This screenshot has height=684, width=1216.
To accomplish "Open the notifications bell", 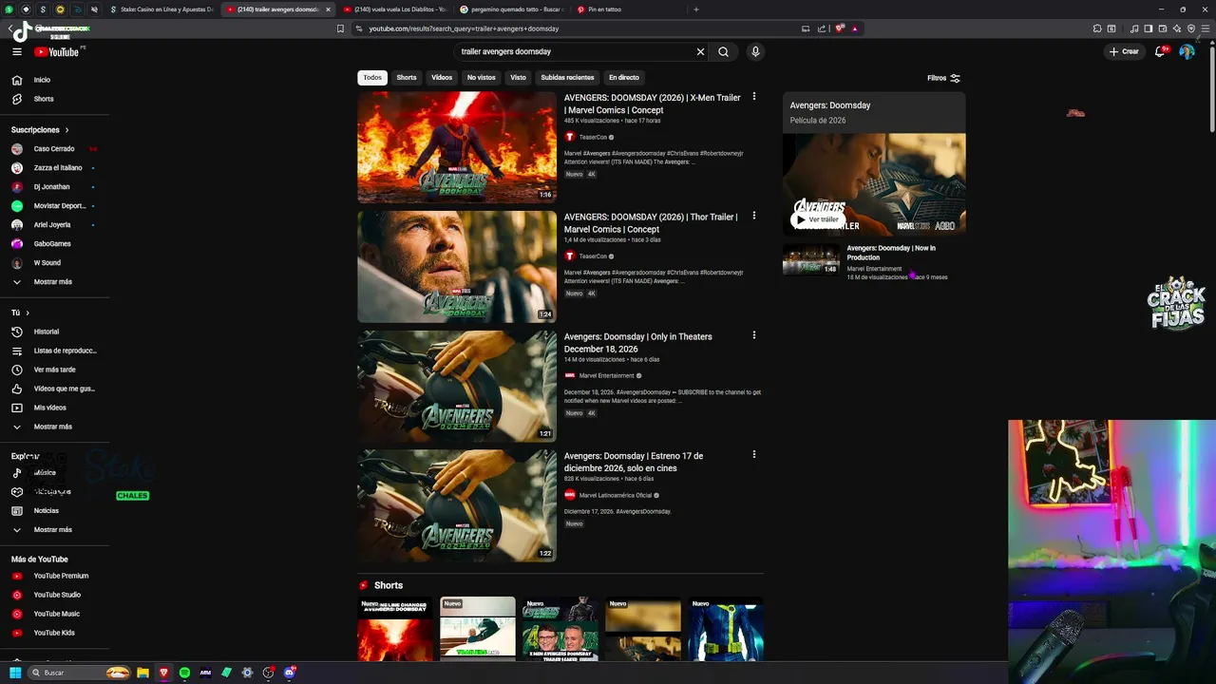I will 1160,51.
